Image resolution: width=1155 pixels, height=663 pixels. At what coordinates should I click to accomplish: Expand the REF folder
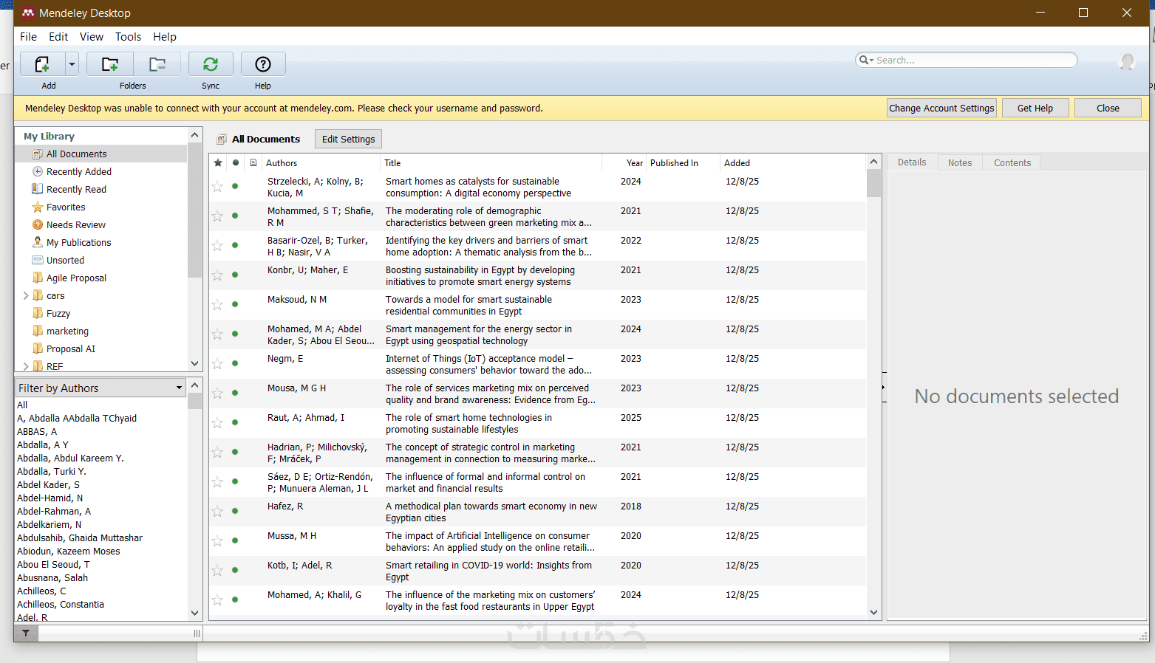[x=26, y=366]
